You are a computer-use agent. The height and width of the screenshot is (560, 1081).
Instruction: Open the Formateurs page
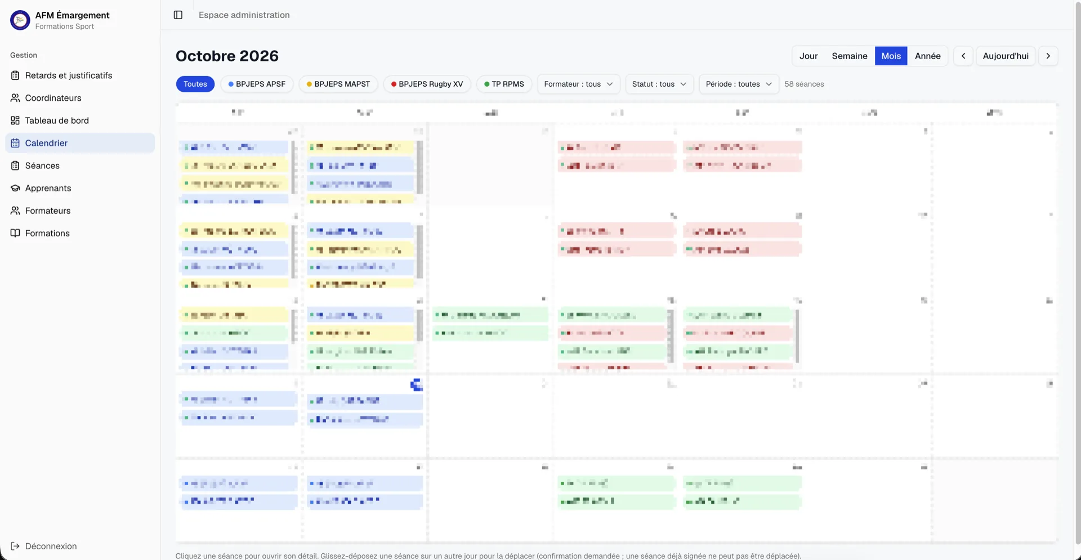[x=80, y=210]
